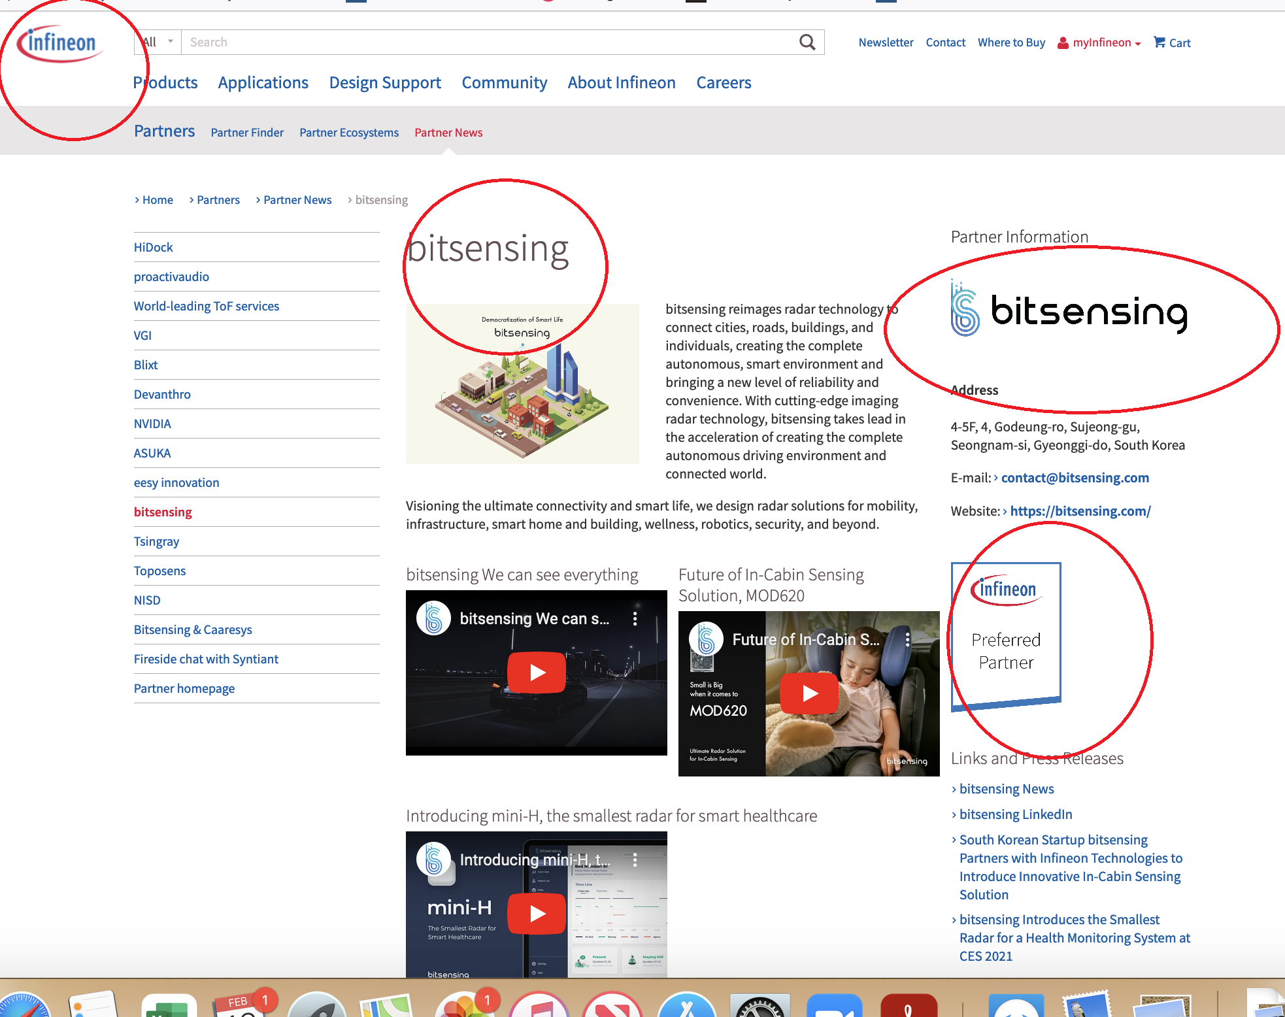Open the Design Support menu

385,82
